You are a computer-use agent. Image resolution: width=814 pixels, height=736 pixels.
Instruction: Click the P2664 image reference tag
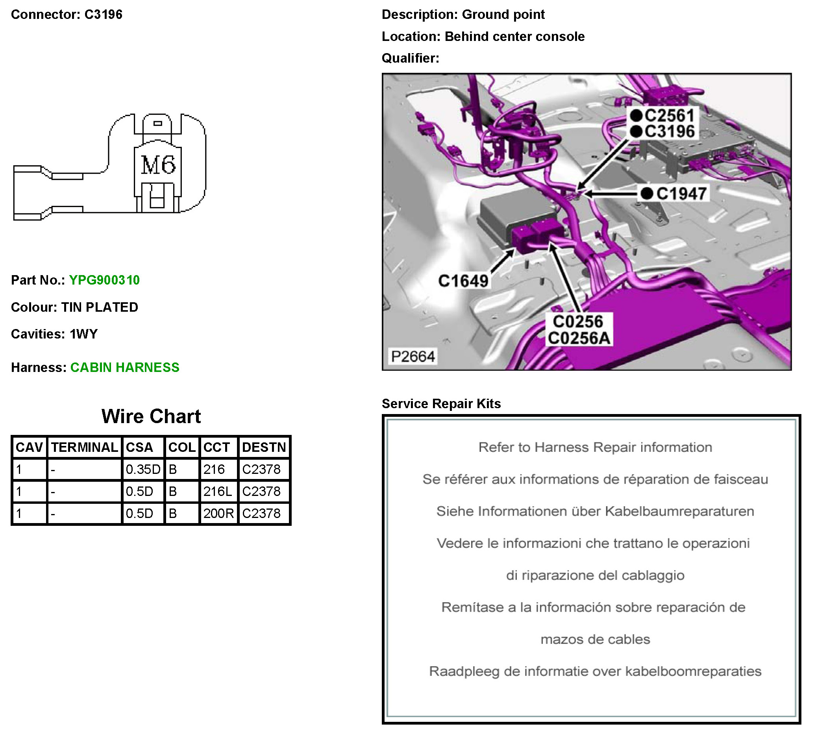pos(413,356)
